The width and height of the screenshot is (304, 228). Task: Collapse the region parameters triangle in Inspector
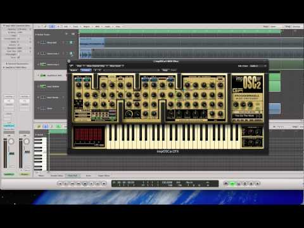pos(4,26)
